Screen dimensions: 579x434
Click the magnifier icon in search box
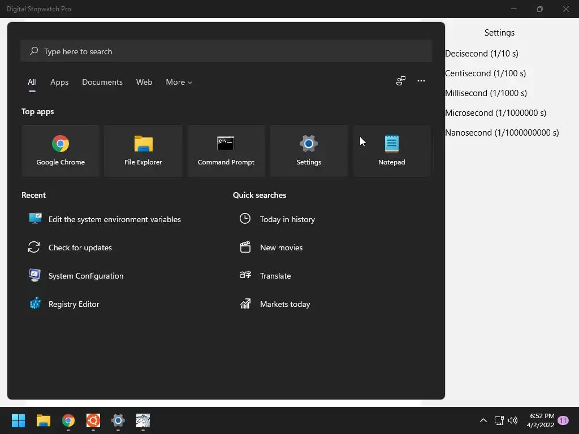pos(34,51)
